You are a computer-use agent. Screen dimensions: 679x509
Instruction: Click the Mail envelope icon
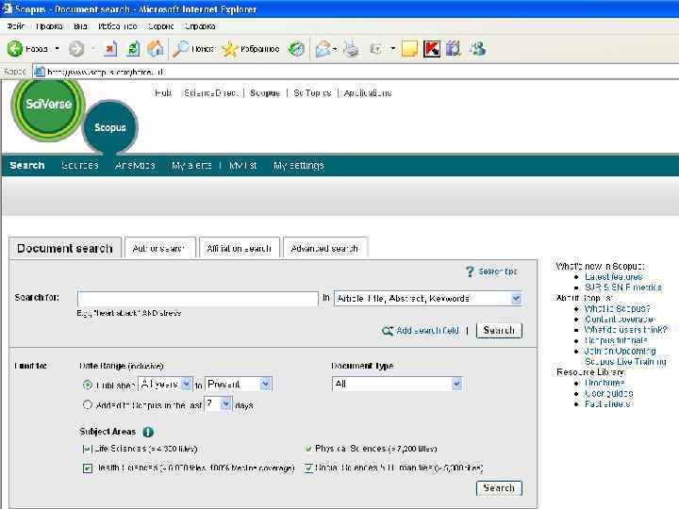click(323, 49)
